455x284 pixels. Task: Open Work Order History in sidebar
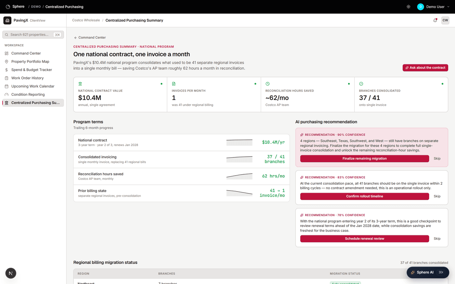coord(33,78)
